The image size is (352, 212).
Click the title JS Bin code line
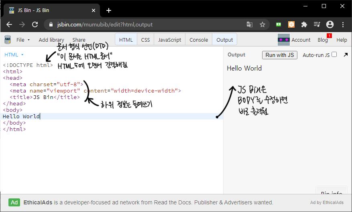point(45,97)
